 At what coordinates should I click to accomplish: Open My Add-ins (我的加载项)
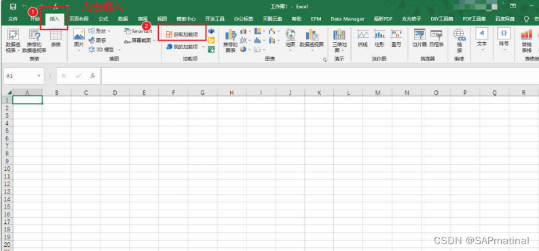coord(182,46)
